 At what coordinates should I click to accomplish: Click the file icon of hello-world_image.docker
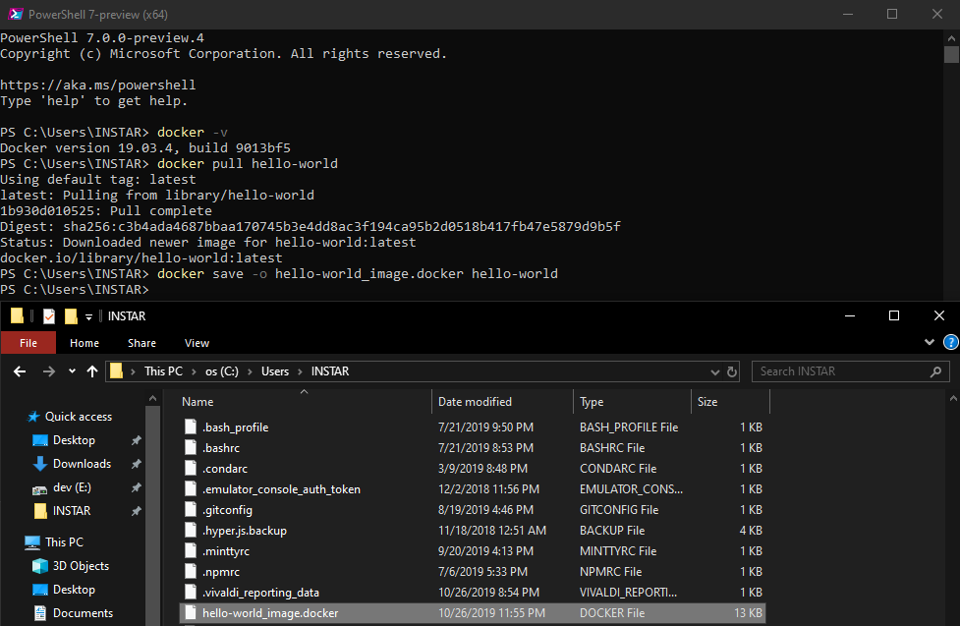click(191, 612)
